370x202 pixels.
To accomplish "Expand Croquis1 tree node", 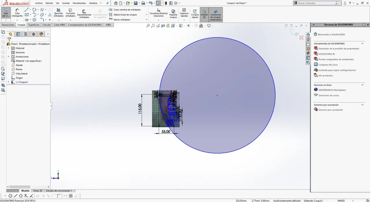I will 8,82.
